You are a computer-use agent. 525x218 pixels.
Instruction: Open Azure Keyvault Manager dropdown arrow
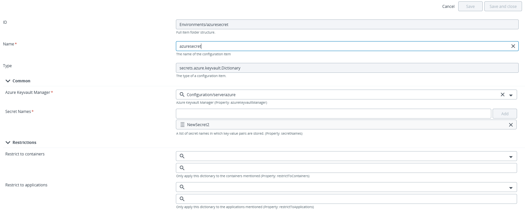(x=511, y=95)
